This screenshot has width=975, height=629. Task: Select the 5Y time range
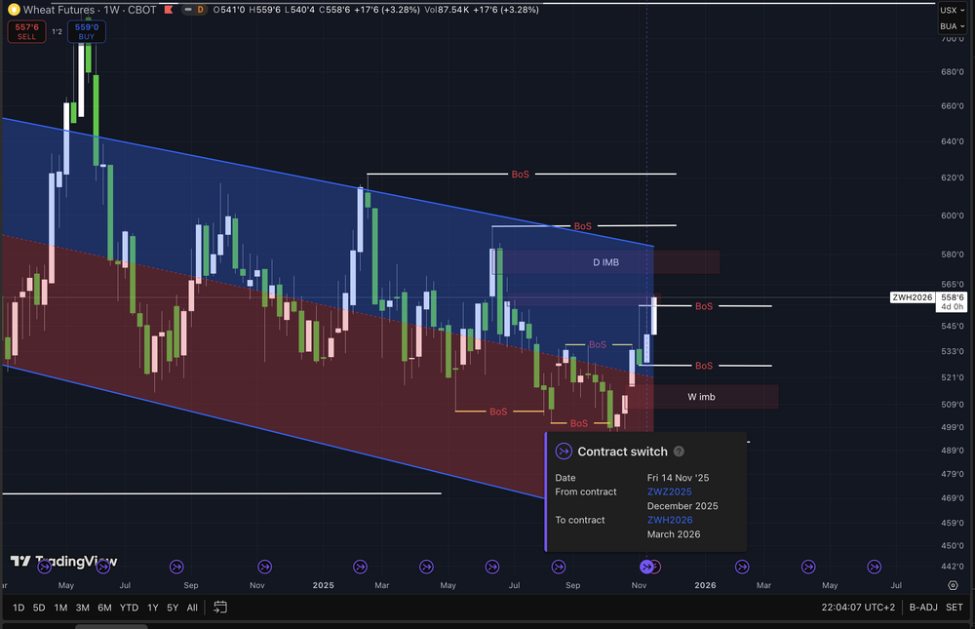point(173,608)
